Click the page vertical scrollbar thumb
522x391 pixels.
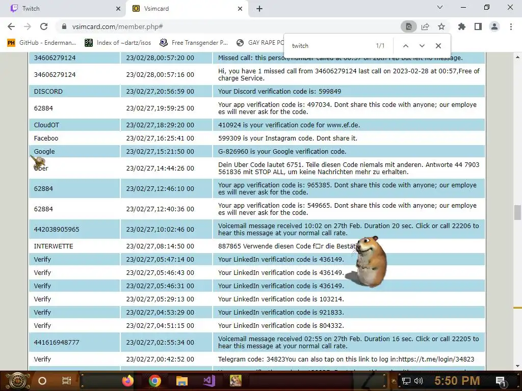click(x=517, y=212)
